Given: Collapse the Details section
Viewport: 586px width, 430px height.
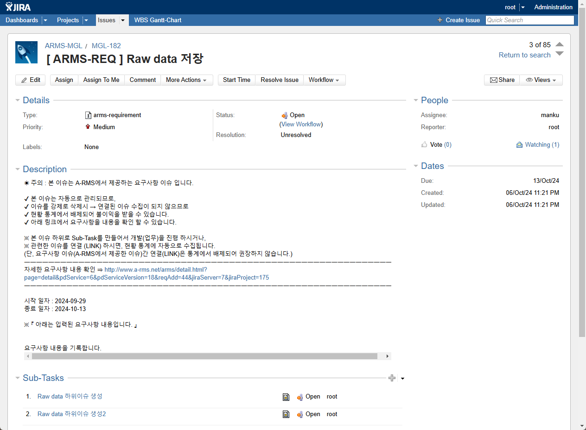Looking at the screenshot, I should pos(18,100).
